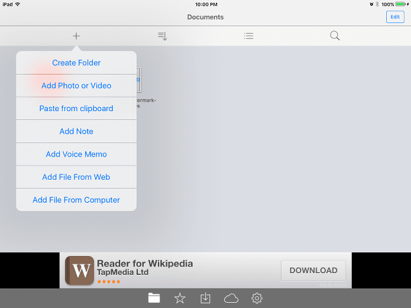411x308 pixels.
Task: Open the downloads arrow icon
Action: [205, 298]
